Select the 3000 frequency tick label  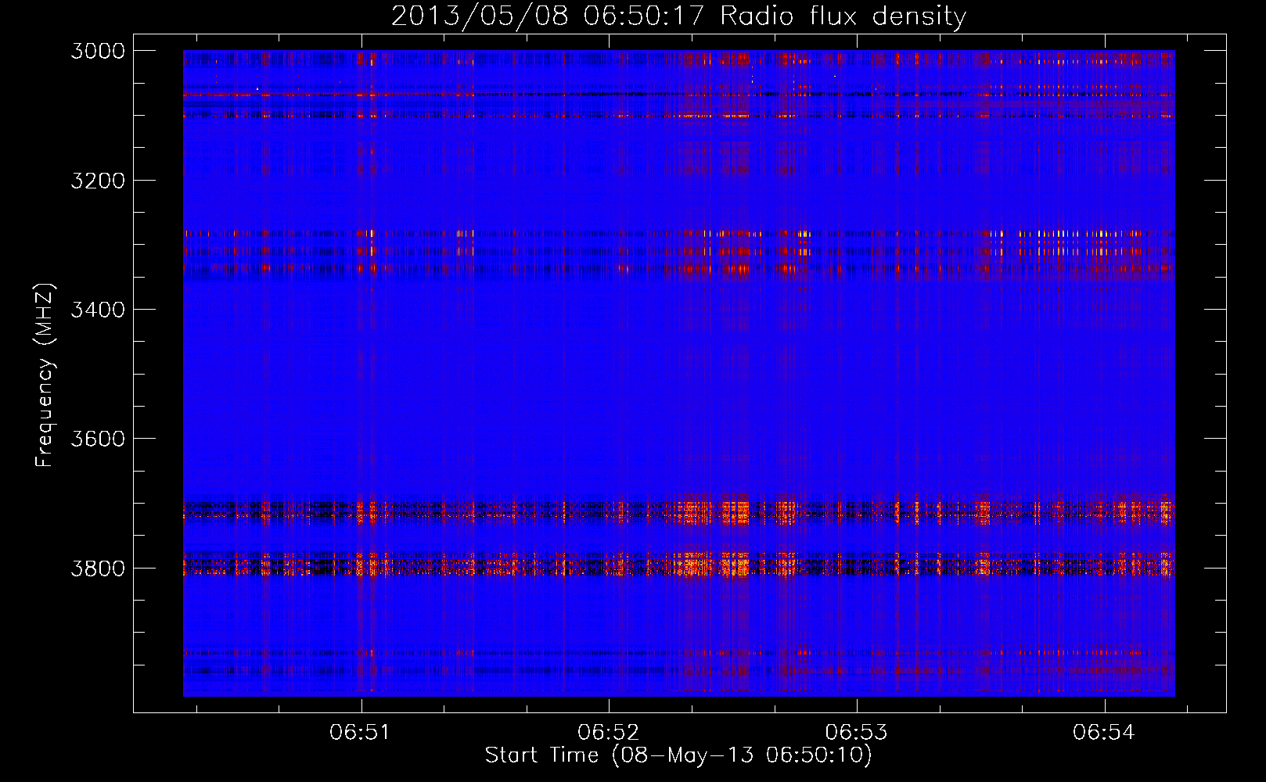[98, 51]
